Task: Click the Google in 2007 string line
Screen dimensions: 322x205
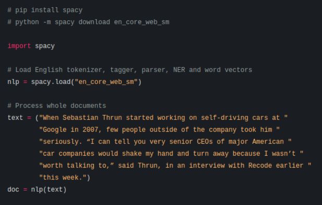Action: click(159, 130)
